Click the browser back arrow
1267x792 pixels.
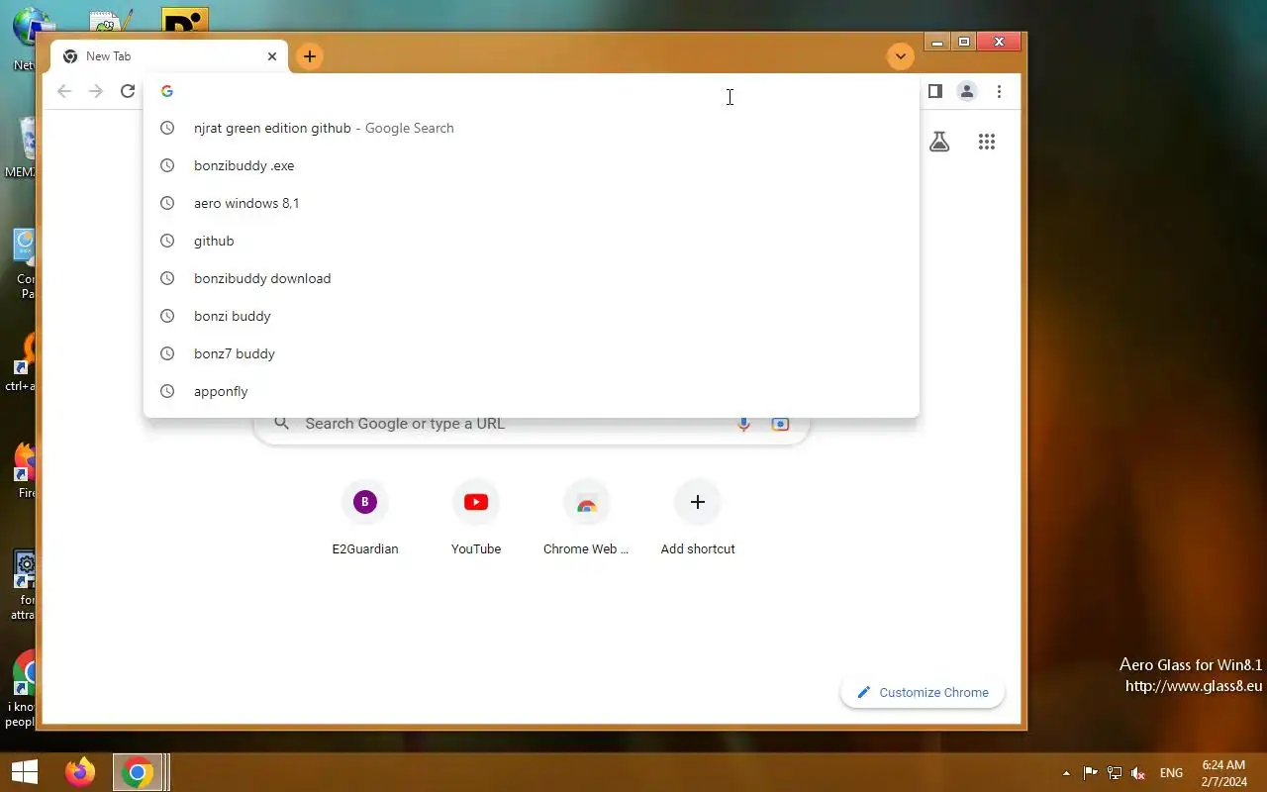pyautogui.click(x=64, y=91)
